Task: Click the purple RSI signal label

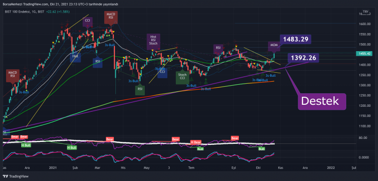Action: [218, 48]
